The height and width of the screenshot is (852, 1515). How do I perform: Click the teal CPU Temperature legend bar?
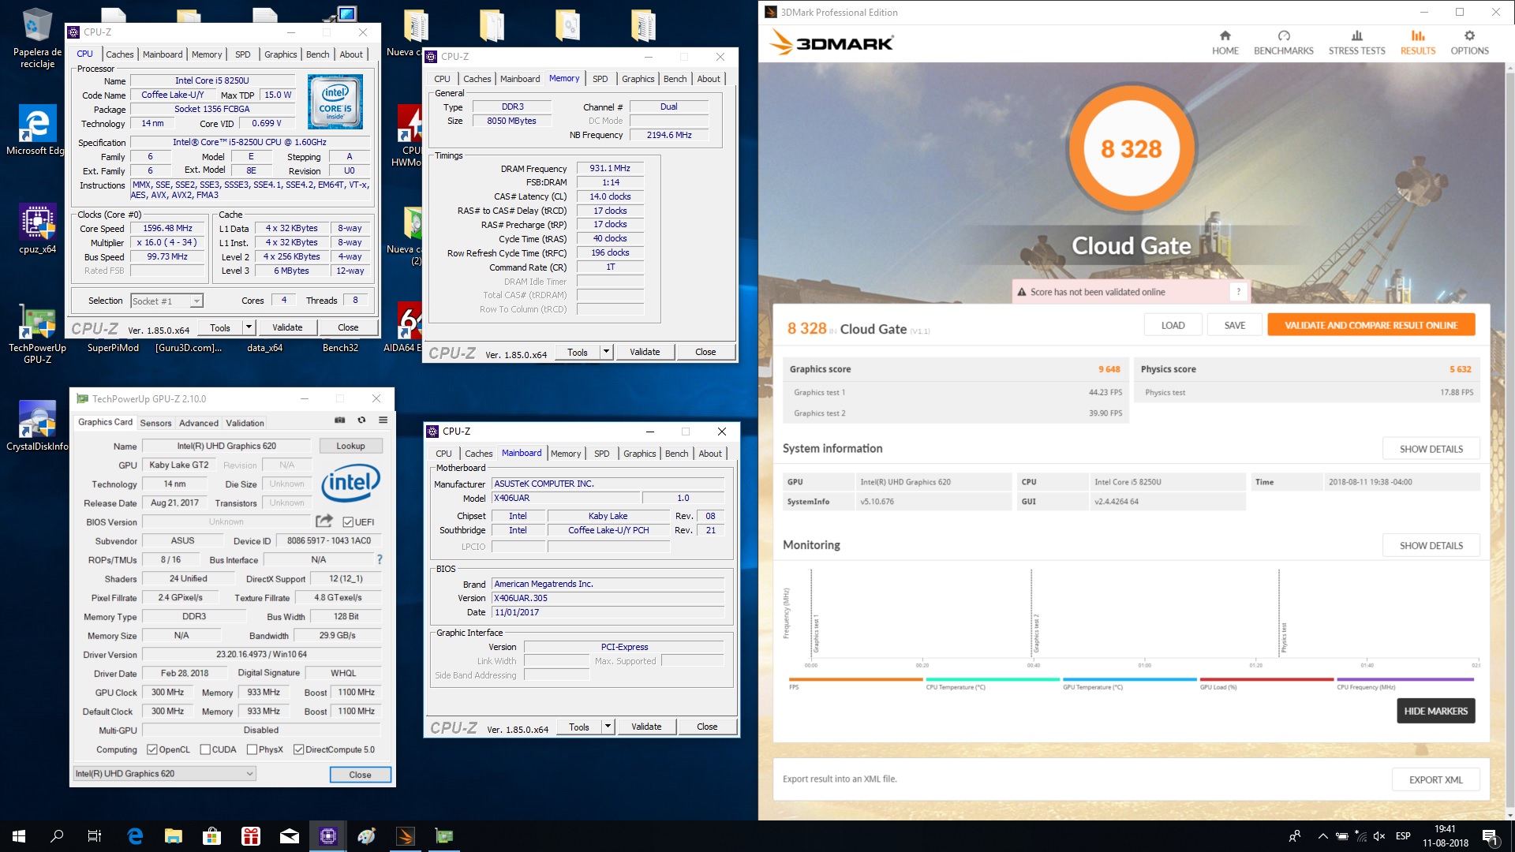(993, 678)
